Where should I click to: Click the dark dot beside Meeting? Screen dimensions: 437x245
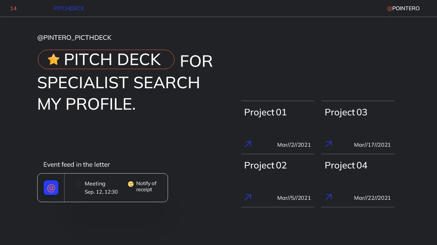pyautogui.click(x=78, y=184)
